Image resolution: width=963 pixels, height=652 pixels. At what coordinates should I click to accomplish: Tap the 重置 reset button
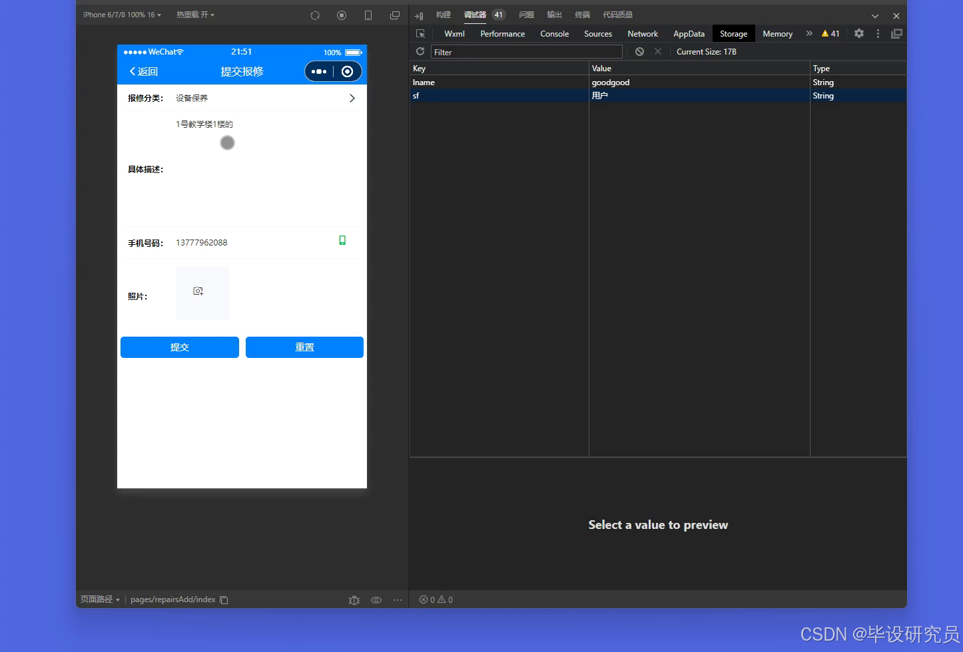point(304,347)
